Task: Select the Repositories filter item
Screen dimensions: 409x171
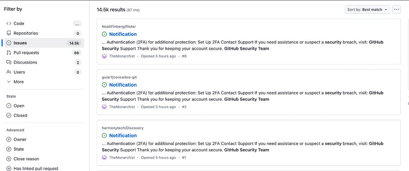Action: click(25, 33)
